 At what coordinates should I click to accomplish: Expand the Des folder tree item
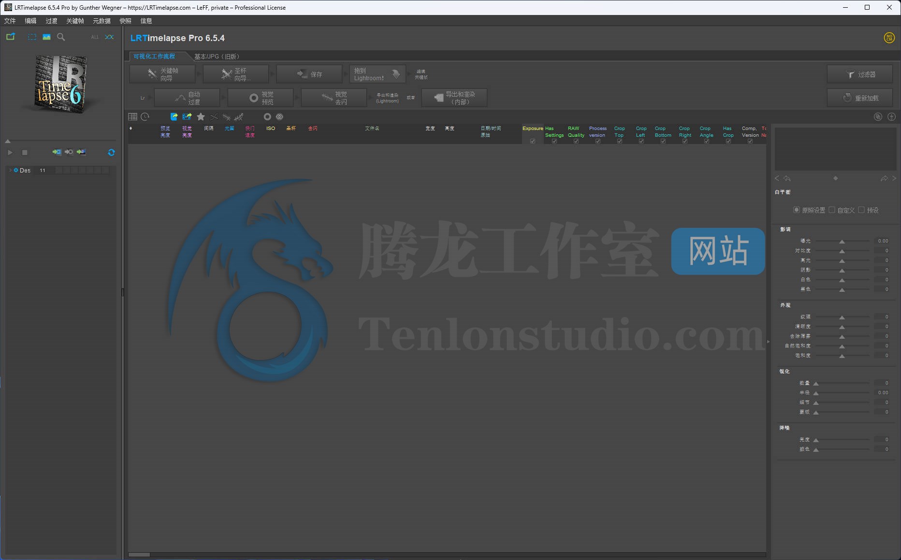10,170
